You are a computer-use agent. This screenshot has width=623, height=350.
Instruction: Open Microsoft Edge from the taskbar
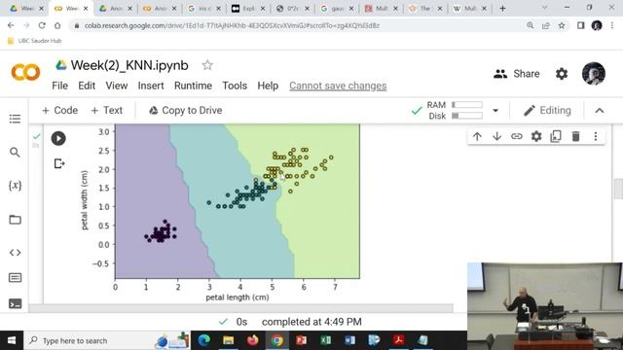click(x=203, y=340)
